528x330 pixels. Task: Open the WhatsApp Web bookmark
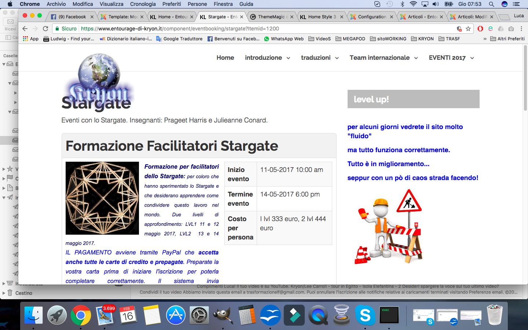click(x=283, y=39)
